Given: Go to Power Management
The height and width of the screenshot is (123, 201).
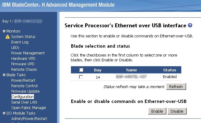Looking at the screenshot, I should click(x=28, y=53).
